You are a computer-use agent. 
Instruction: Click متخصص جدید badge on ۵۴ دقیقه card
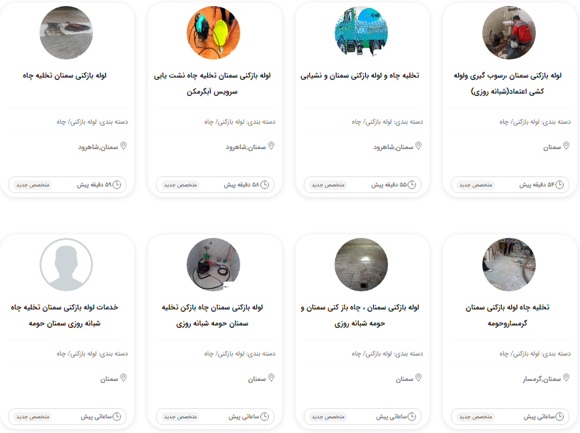click(x=476, y=184)
